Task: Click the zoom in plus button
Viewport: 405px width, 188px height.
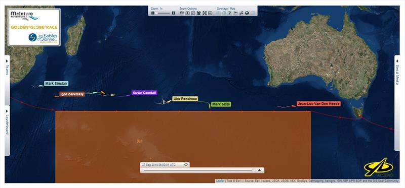Action: 174,13
